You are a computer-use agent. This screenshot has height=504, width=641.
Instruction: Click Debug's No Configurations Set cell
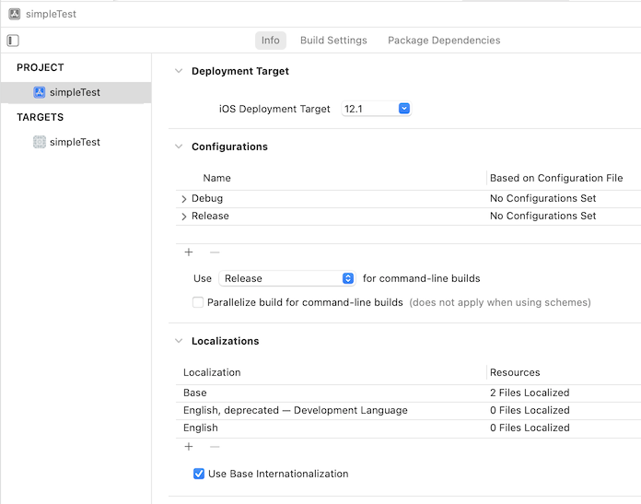pyautogui.click(x=542, y=198)
